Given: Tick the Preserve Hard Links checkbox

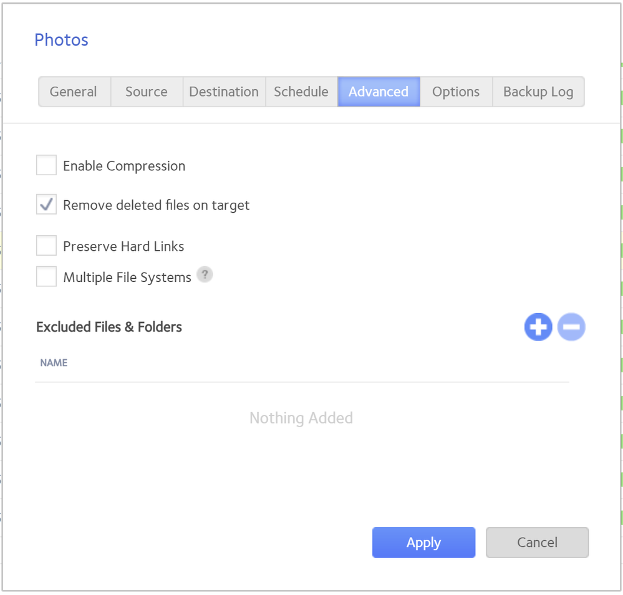Looking at the screenshot, I should pos(47,246).
